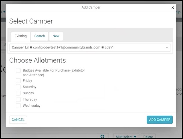This screenshot has height=139, width=183.
Task: Close the Add Camper dialog
Action: pyautogui.click(x=173, y=8)
